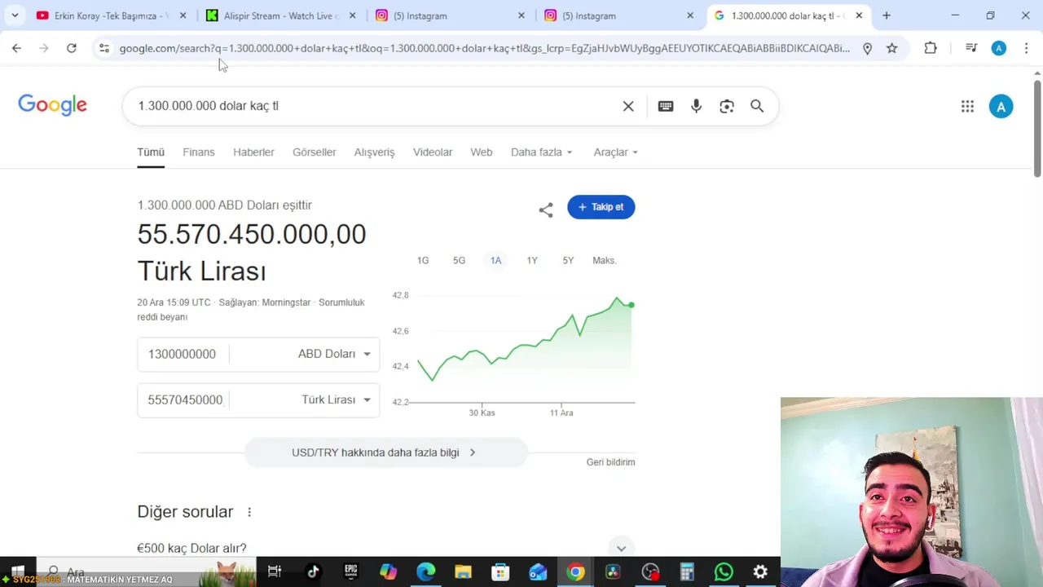This screenshot has width=1043, height=587.
Task: Clear the search box with X icon
Action: click(x=628, y=106)
